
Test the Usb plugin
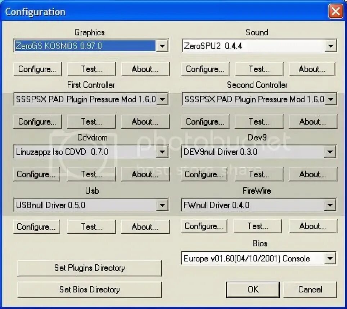pyautogui.click(x=91, y=227)
